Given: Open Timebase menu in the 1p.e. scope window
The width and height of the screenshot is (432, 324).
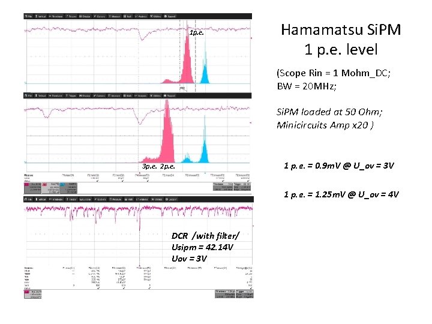Looking at the screenshot, I should [x=56, y=17].
